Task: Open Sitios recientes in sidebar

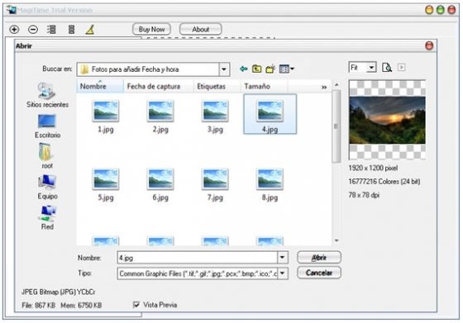Action: [47, 95]
